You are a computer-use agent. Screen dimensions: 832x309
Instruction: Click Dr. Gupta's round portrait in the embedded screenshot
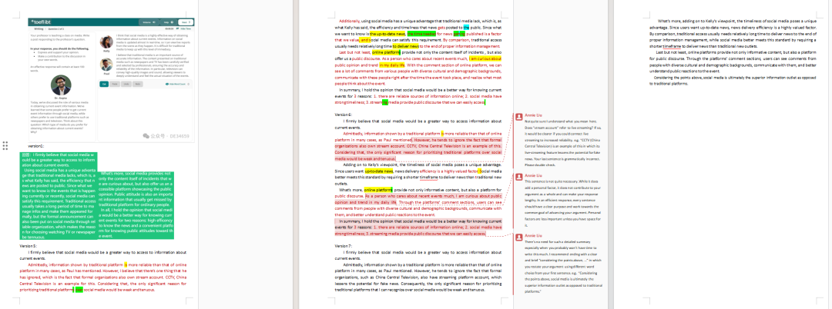pyautogui.click(x=61, y=85)
